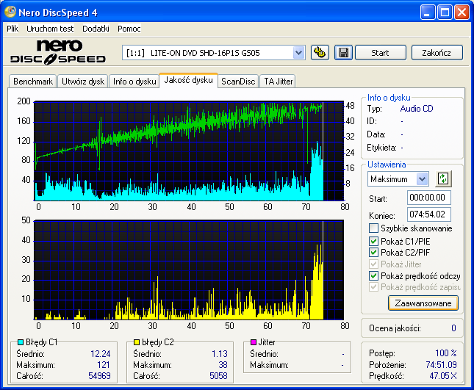
Task: Uncheck Pokaż C2/PIF checkbox
Action: [x=373, y=252]
